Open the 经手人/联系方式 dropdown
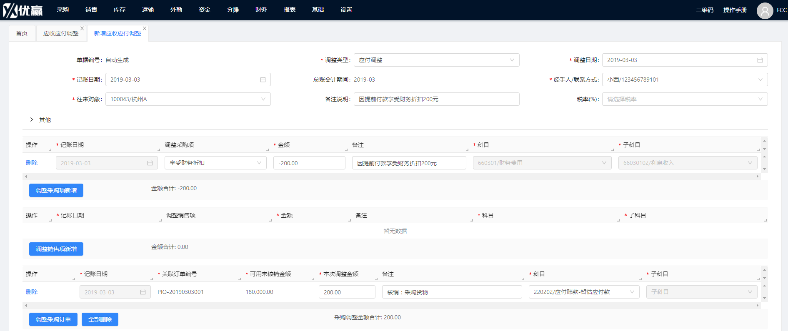Image resolution: width=788 pixels, height=331 pixels. tap(685, 80)
